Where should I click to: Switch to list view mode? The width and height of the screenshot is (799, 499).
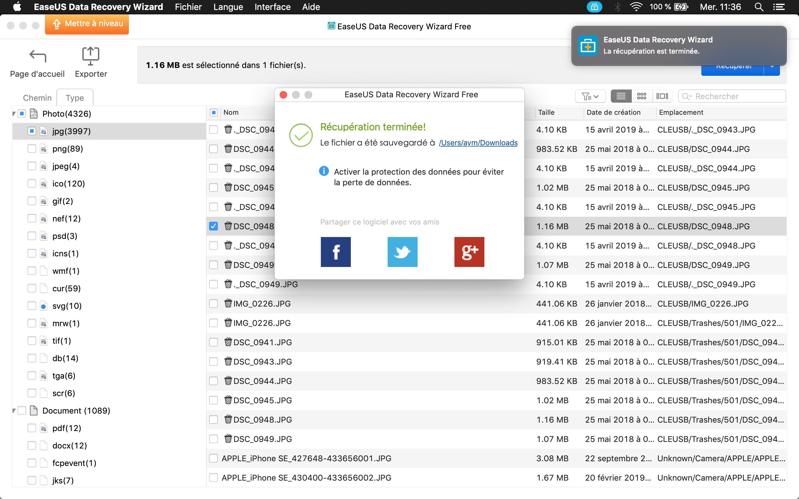point(621,96)
